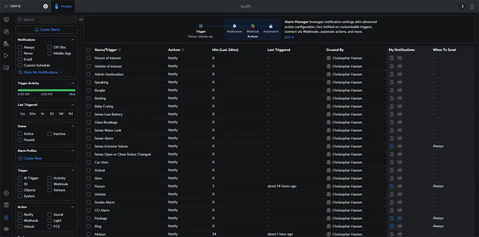Collapse the Trigger Activity section
Viewport: 479px width, 237px height.
point(73,83)
